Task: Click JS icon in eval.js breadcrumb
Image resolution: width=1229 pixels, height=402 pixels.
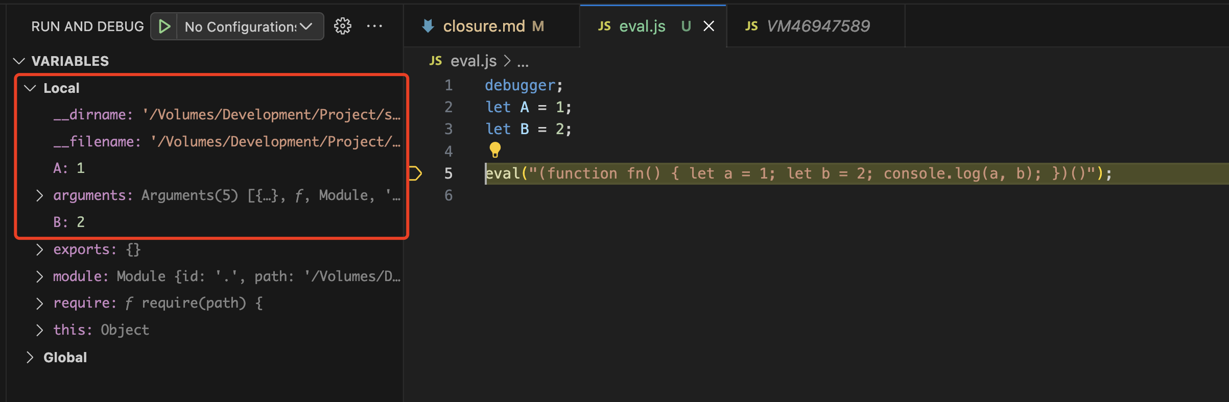Action: pos(435,61)
